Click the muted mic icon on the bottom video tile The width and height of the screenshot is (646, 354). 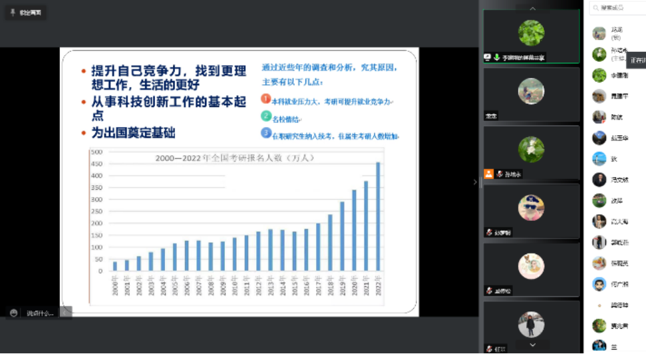point(489,348)
